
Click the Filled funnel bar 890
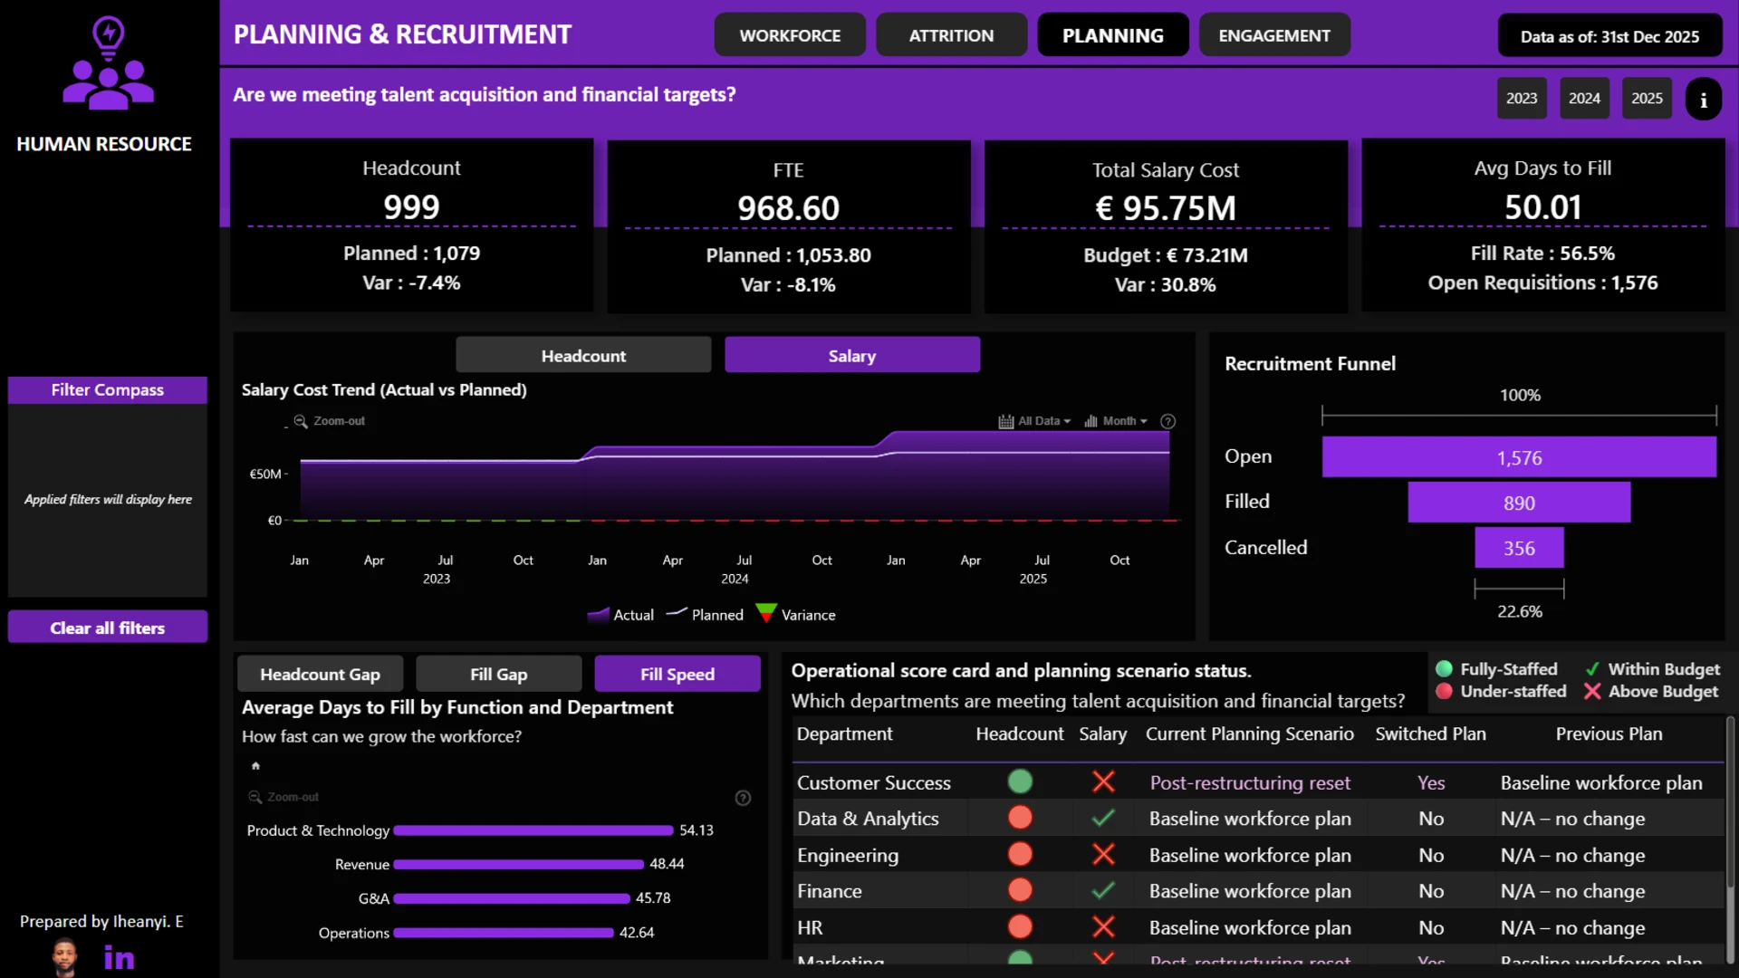tap(1519, 503)
